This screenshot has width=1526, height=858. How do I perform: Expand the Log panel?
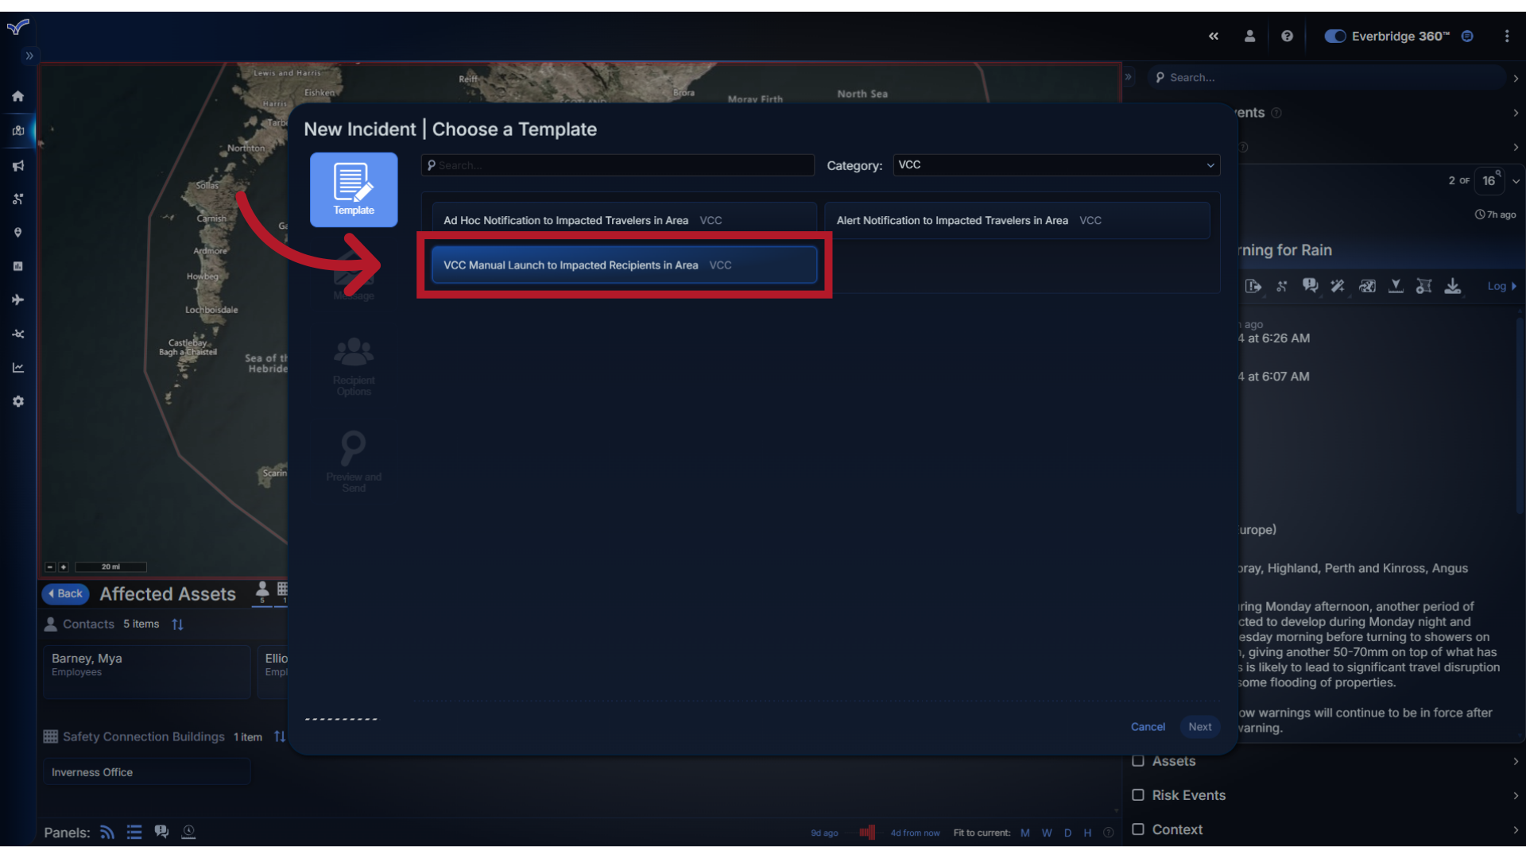coord(1501,286)
